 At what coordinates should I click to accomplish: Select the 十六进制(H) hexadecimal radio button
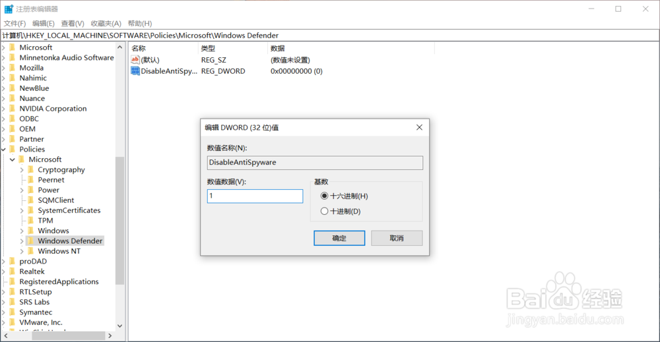[x=324, y=196]
